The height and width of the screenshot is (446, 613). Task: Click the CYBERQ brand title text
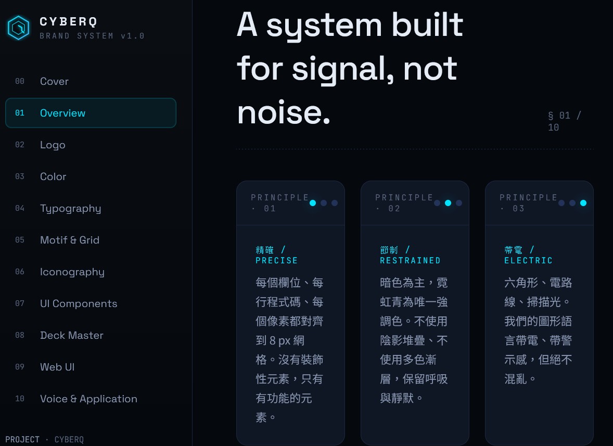pos(69,22)
